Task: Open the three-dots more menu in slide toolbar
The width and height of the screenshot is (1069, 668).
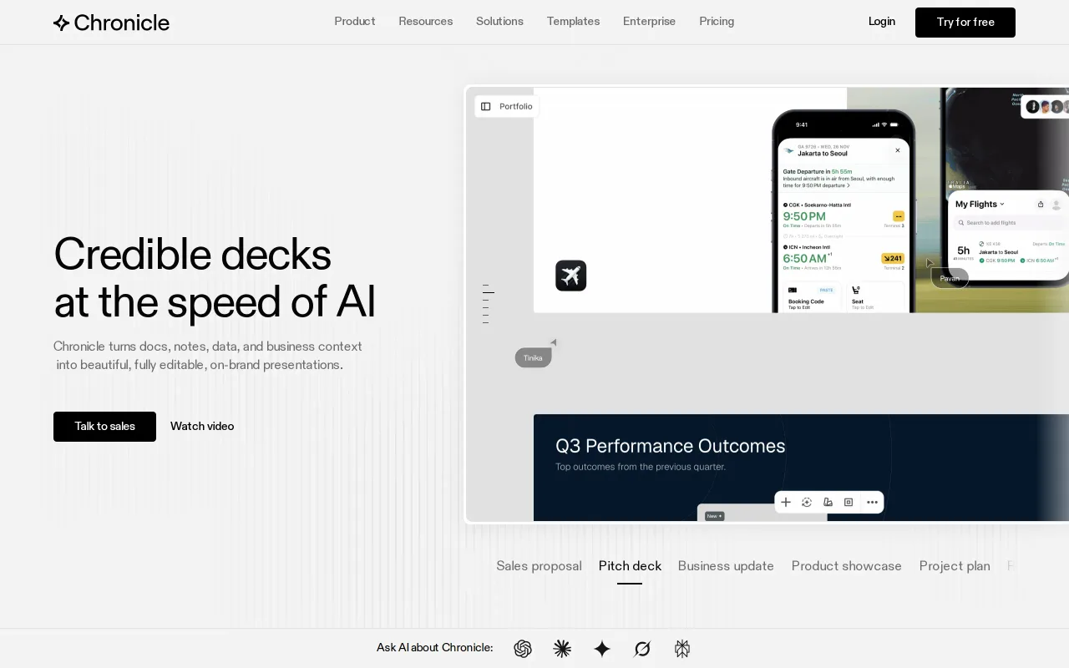Action: (872, 502)
